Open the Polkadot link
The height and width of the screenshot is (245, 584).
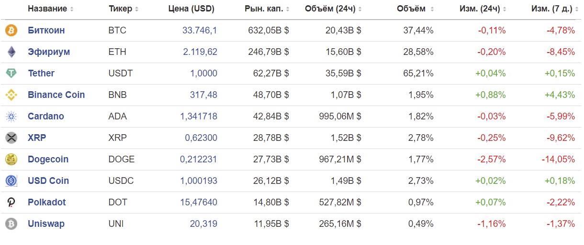coord(47,202)
